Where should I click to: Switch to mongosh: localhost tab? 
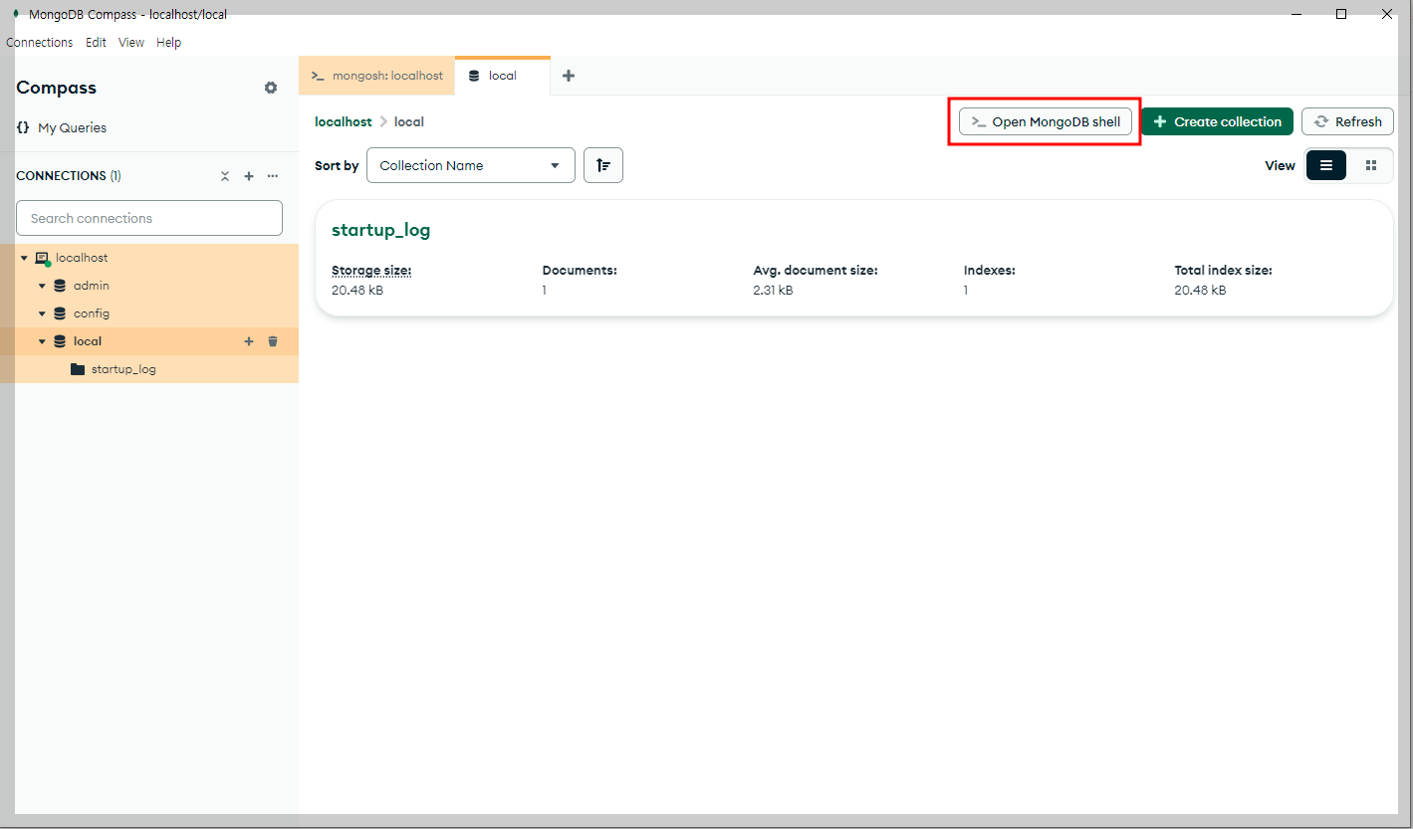coord(376,76)
